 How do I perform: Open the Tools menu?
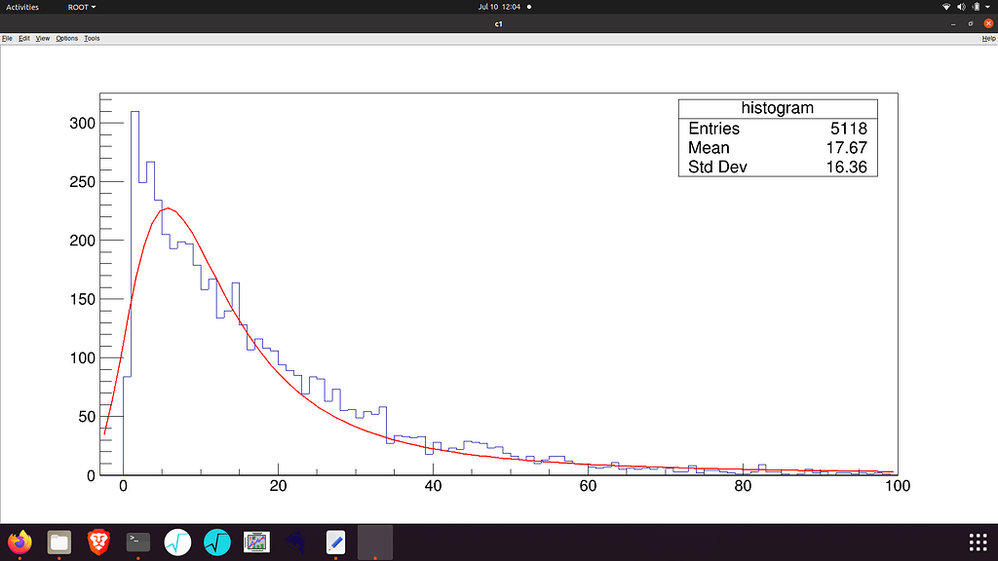pos(92,38)
